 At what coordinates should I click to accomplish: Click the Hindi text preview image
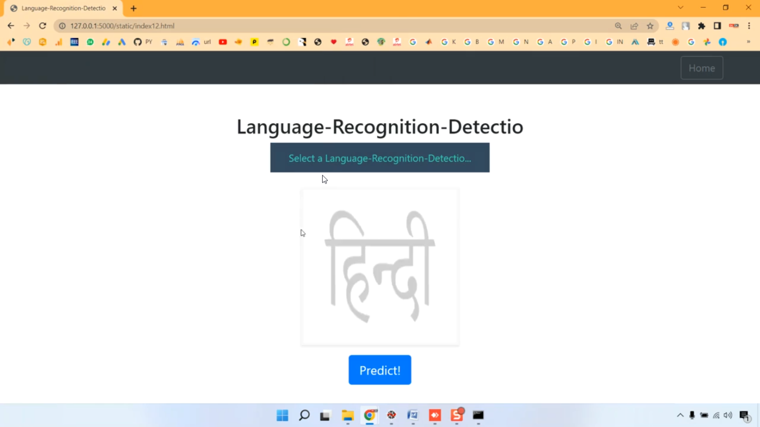[x=380, y=267]
